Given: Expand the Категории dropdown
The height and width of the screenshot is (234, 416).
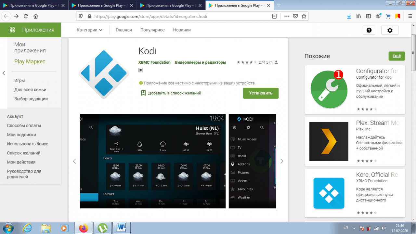Looking at the screenshot, I should click(x=89, y=30).
